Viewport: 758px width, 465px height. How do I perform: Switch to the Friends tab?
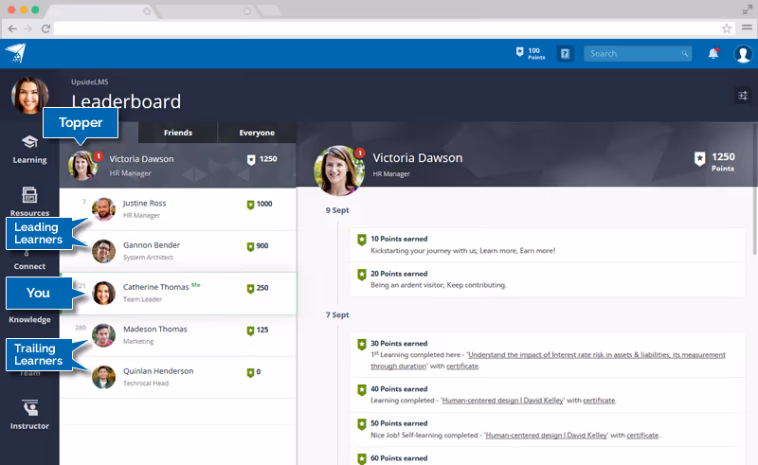point(178,133)
